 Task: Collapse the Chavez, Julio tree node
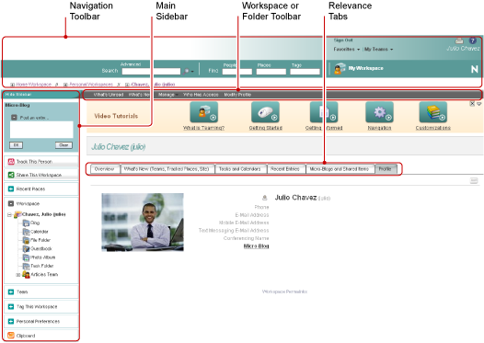coord(9,214)
